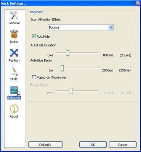Close the Dock Settings window
The height and width of the screenshot is (152, 141).
(138, 3)
